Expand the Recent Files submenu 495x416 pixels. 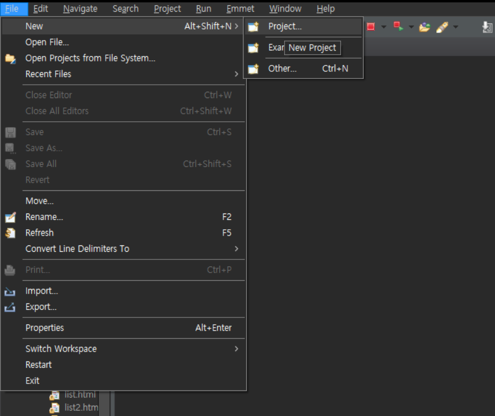236,74
